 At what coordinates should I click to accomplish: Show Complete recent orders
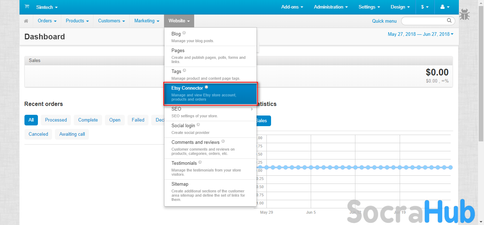[88, 120]
